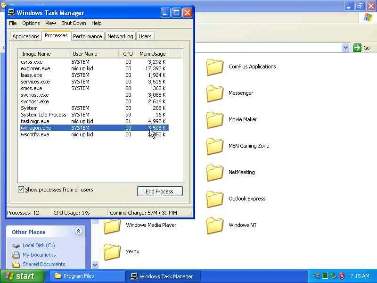Click the End Process button
377x283 pixels.
[x=160, y=191]
